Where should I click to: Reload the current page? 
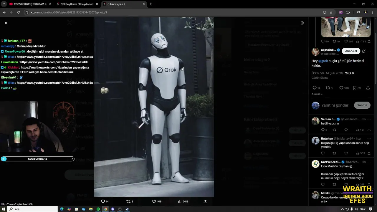click(18, 12)
